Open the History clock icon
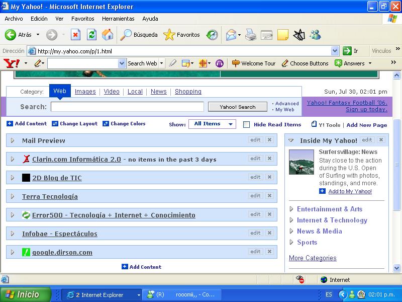402x302 pixels. (x=212, y=35)
